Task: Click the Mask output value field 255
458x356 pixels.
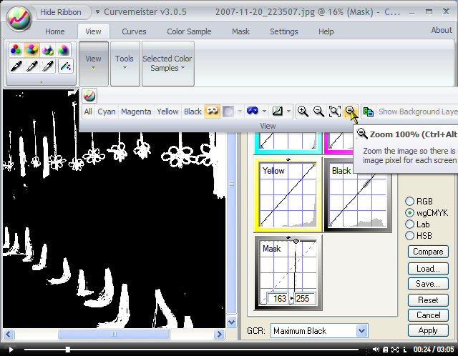Action: point(305,299)
